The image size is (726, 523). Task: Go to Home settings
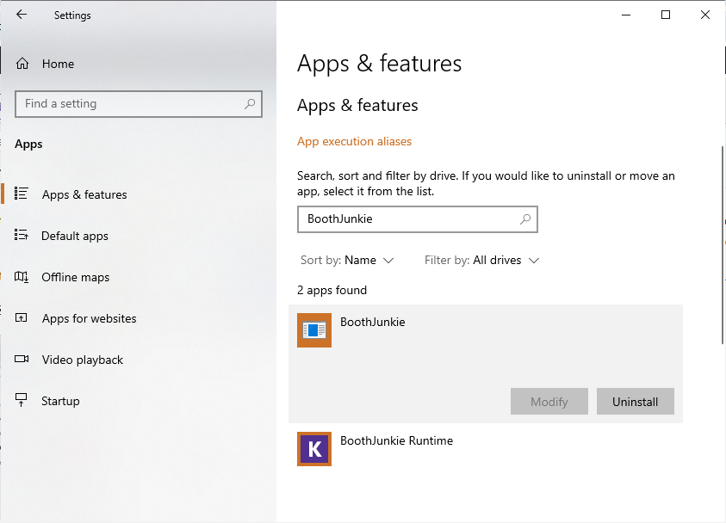58,64
